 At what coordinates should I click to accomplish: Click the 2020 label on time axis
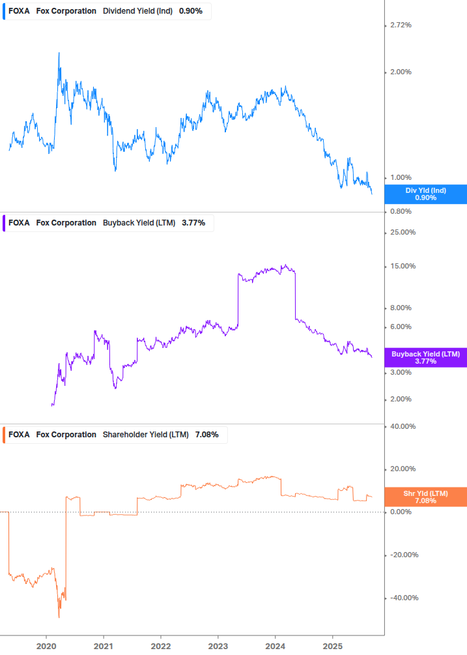pos(46,647)
